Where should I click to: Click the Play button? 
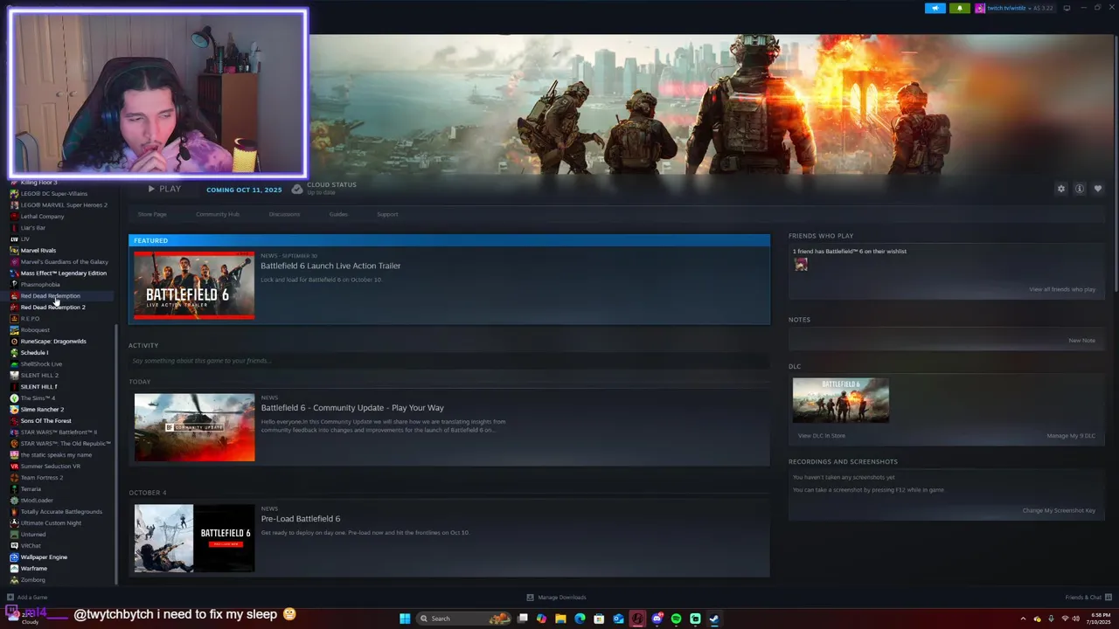point(164,189)
